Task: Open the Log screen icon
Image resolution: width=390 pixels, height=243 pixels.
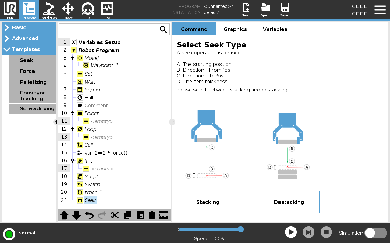Action: click(107, 10)
